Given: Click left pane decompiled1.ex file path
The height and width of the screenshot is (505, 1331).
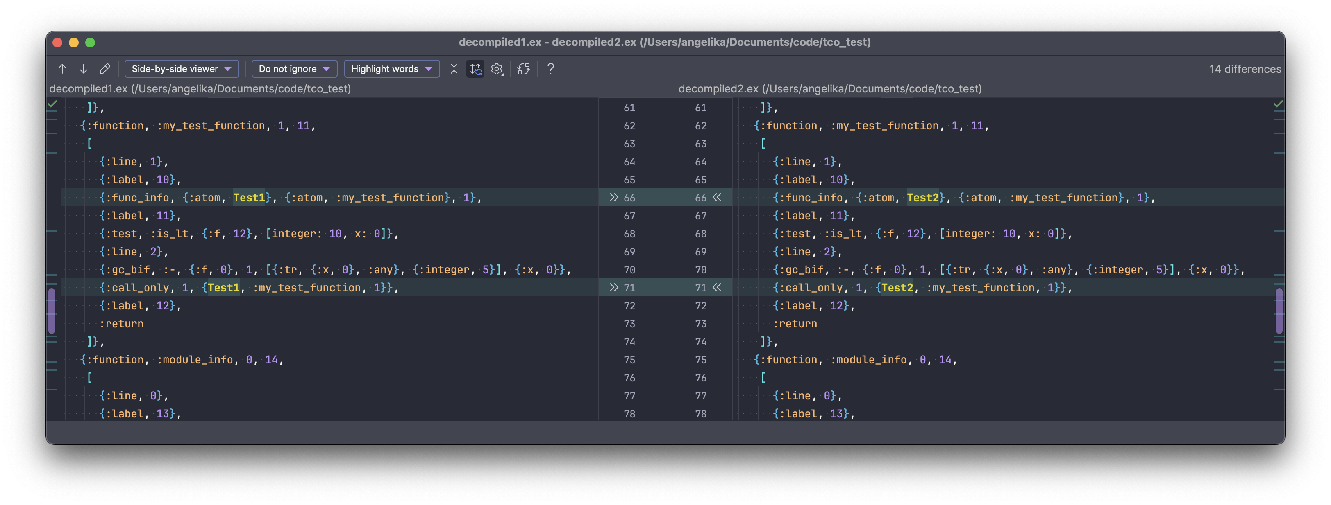Looking at the screenshot, I should tap(200, 89).
